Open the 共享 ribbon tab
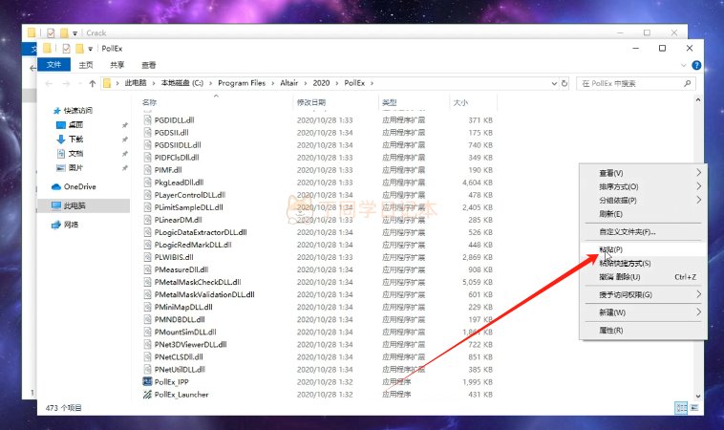This screenshot has width=724, height=430. 117,65
